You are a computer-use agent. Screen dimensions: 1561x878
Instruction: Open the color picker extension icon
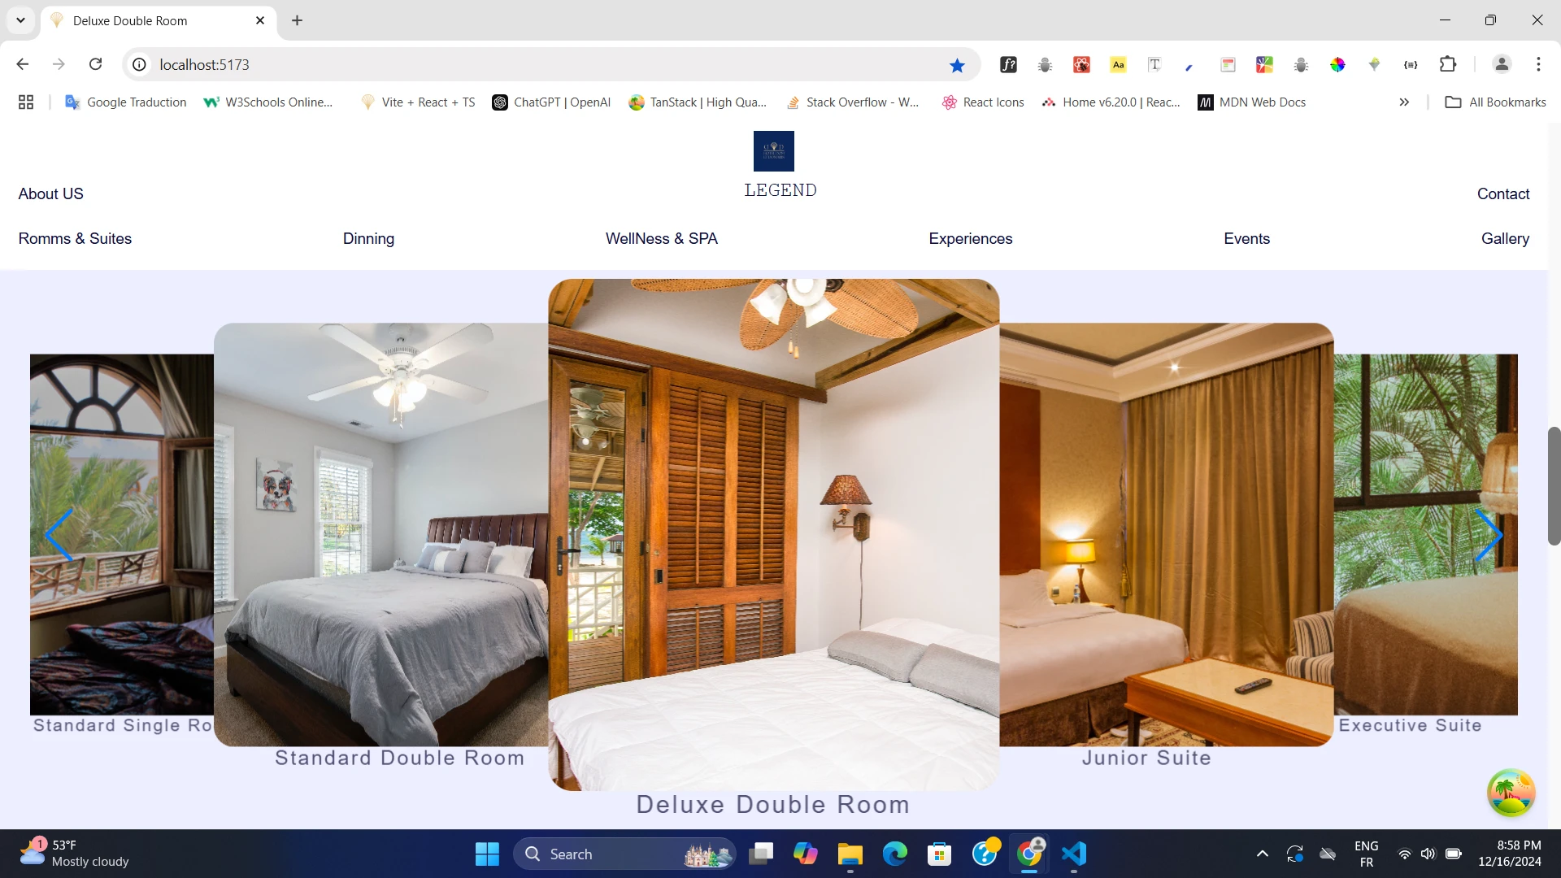click(1337, 64)
